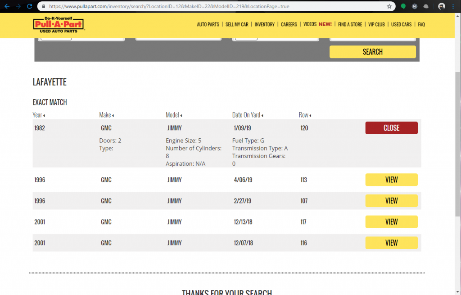Open the Chrome three-dot menu
Screen dimensions: 461x295
453,6
